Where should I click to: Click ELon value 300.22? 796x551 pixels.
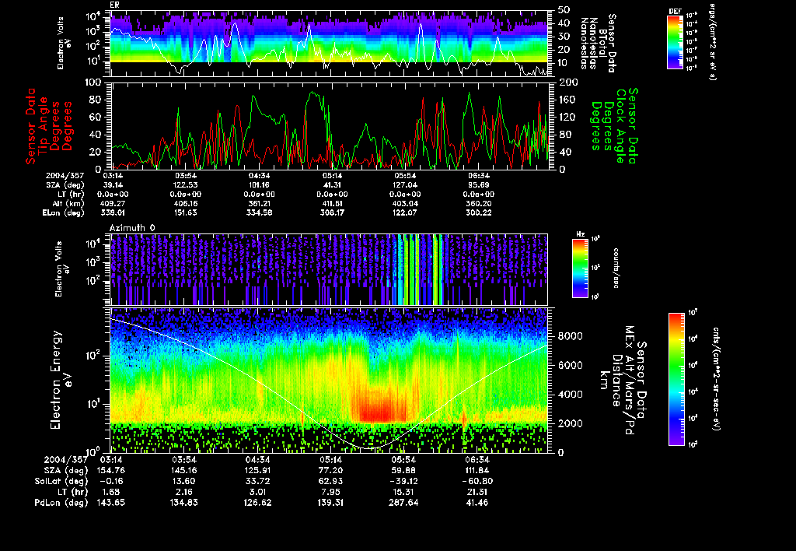[478, 212]
